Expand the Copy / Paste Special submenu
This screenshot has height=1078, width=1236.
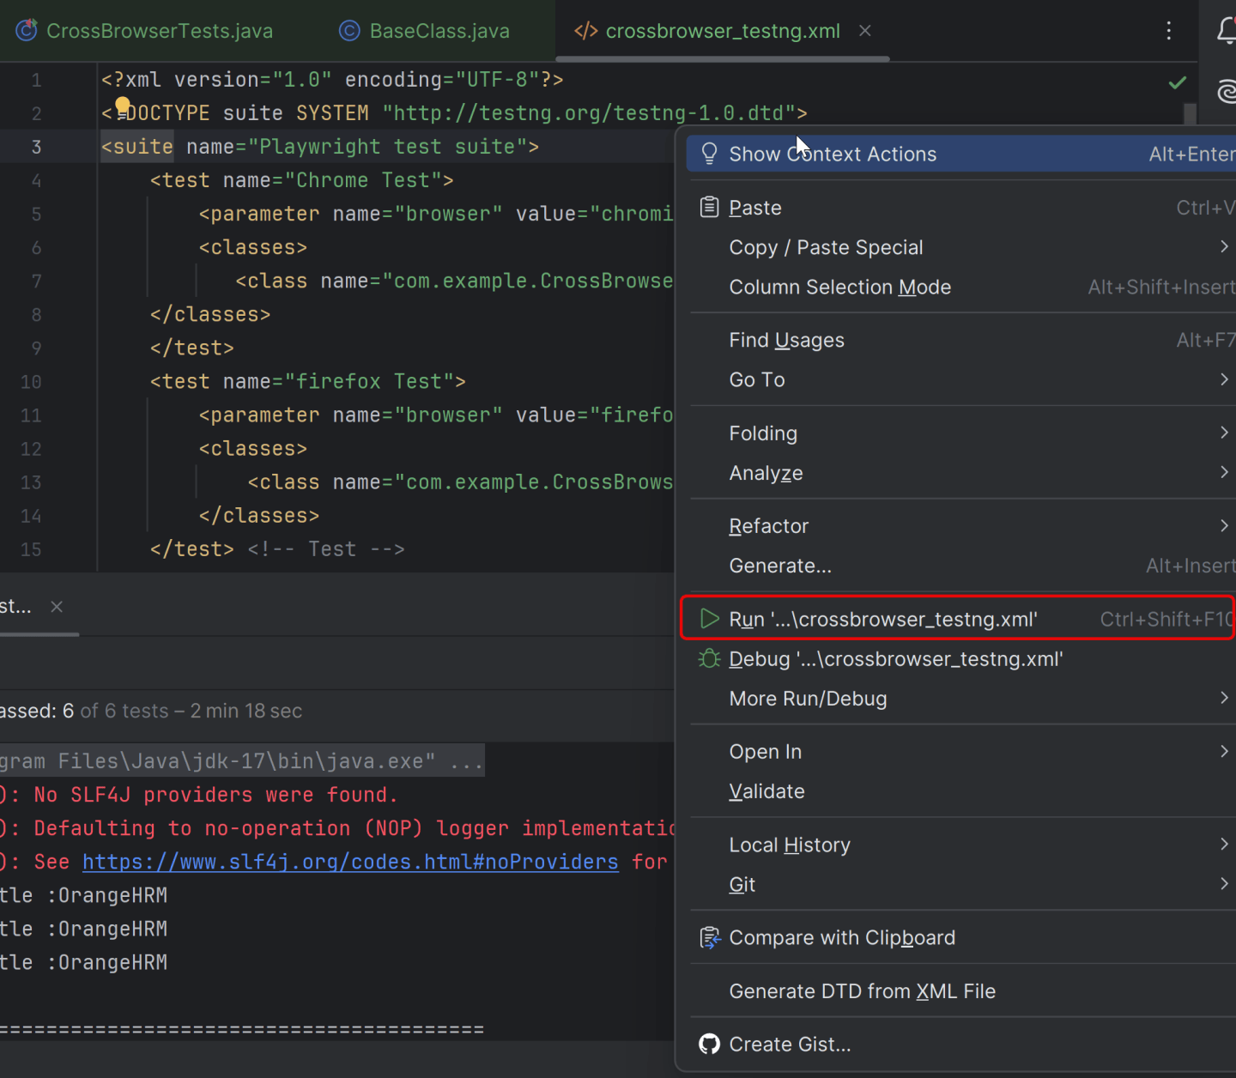tap(1224, 246)
